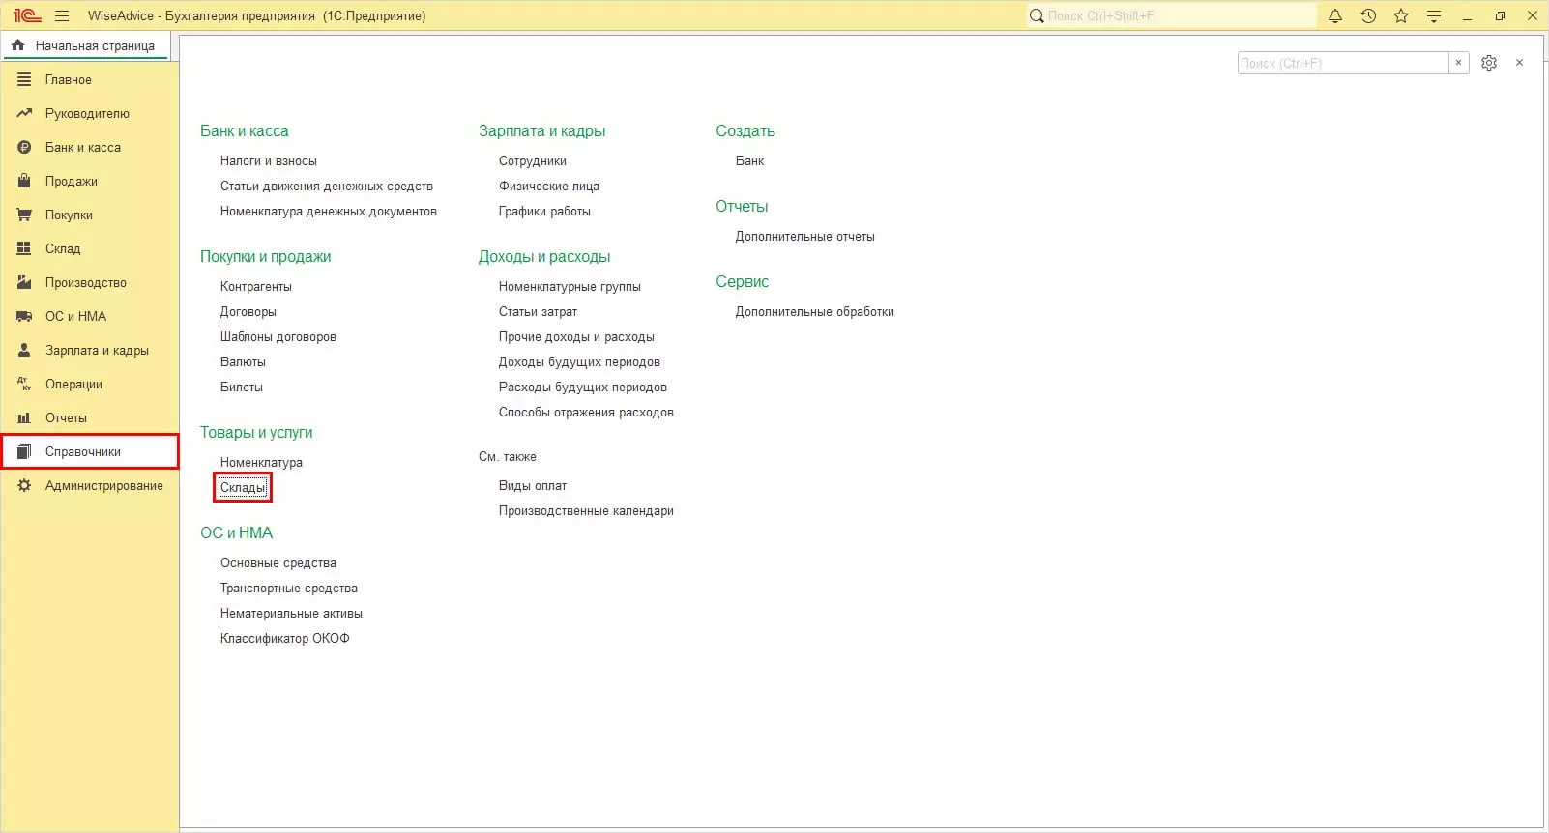Click the section search input field
The image size is (1549, 833).
[1343, 63]
